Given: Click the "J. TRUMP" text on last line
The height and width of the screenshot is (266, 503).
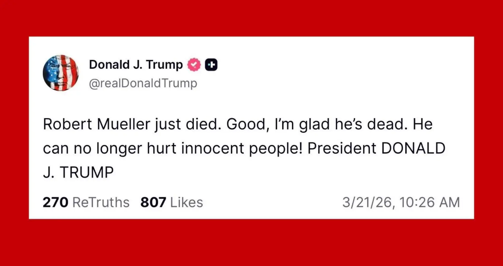Looking at the screenshot, I should [78, 173].
